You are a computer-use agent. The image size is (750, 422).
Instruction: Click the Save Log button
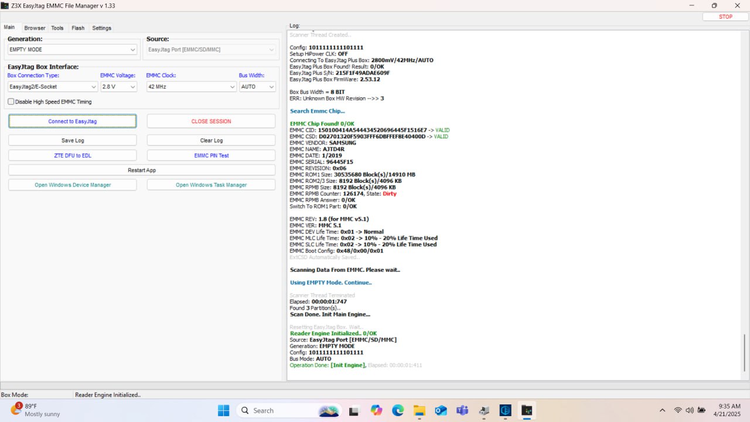point(73,141)
